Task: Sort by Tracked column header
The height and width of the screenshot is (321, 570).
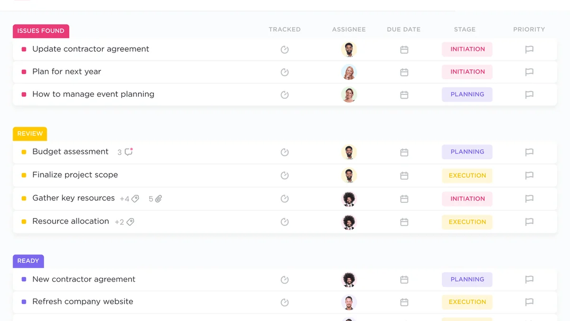Action: (285, 29)
